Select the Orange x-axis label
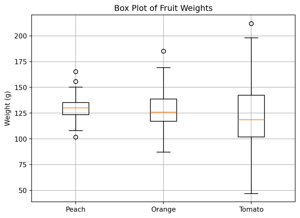 (x=163, y=209)
